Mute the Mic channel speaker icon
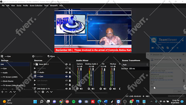Viewport: 186px width, 105px height. pos(105,89)
